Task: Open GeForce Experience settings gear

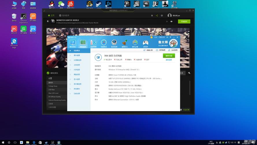Action: coord(162,15)
